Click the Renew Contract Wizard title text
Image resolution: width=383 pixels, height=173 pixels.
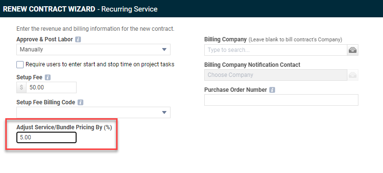pos(80,9)
